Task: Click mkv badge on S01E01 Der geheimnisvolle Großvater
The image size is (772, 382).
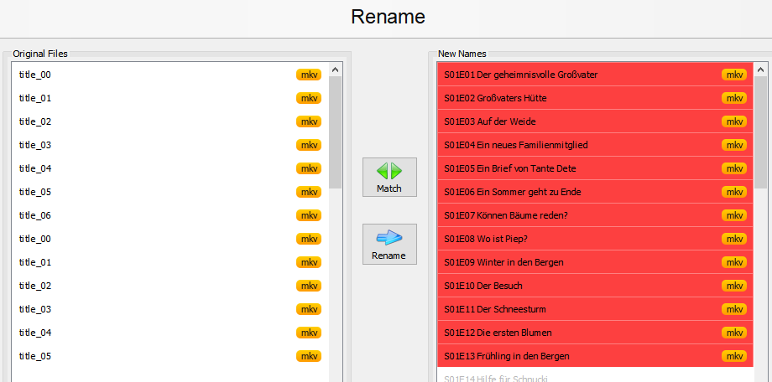Action: point(734,75)
